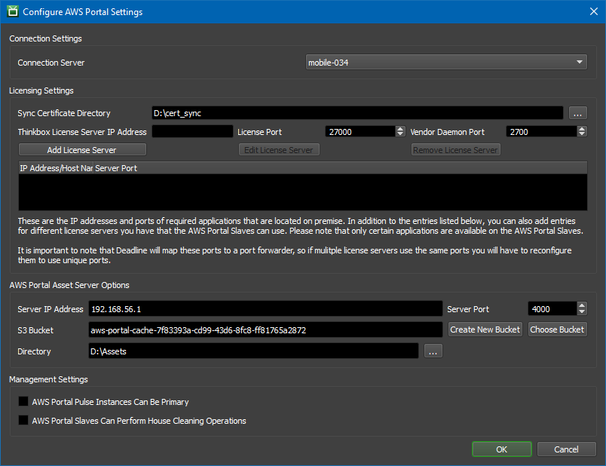Click the IP Address/Host Name column header
606x466 pixels.
point(55,168)
